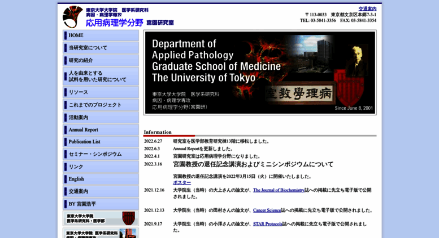Click the 宮園教授の退任記念講演 headline text
This screenshot has height=238, width=439.
pos(253,164)
